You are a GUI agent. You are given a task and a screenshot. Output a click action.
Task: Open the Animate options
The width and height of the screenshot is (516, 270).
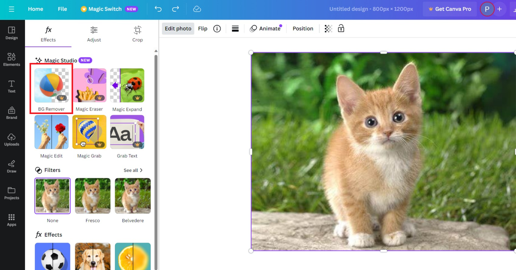click(x=266, y=29)
